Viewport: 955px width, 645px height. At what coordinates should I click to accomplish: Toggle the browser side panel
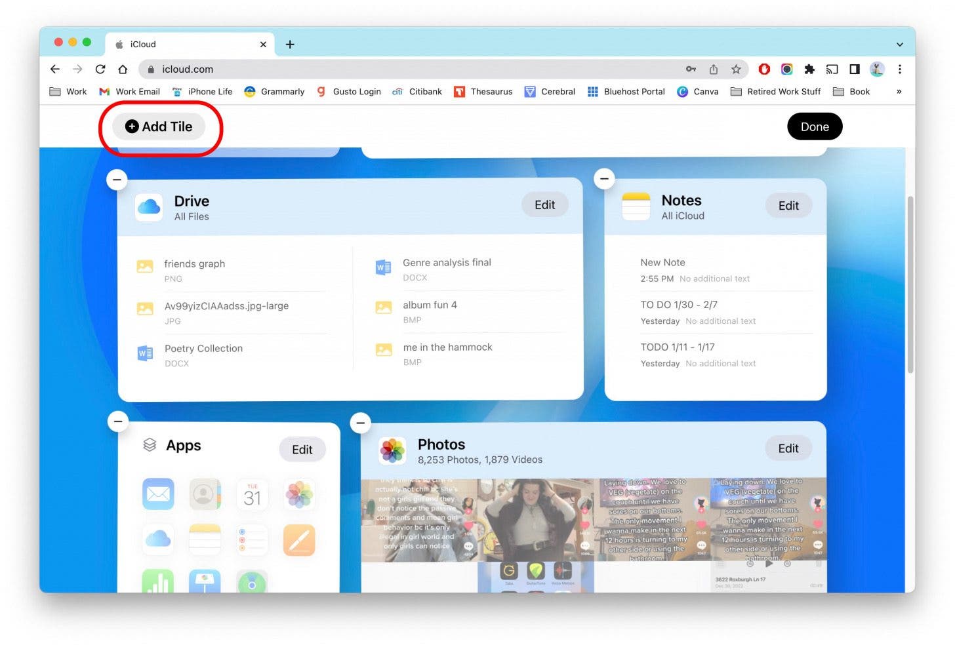point(854,69)
